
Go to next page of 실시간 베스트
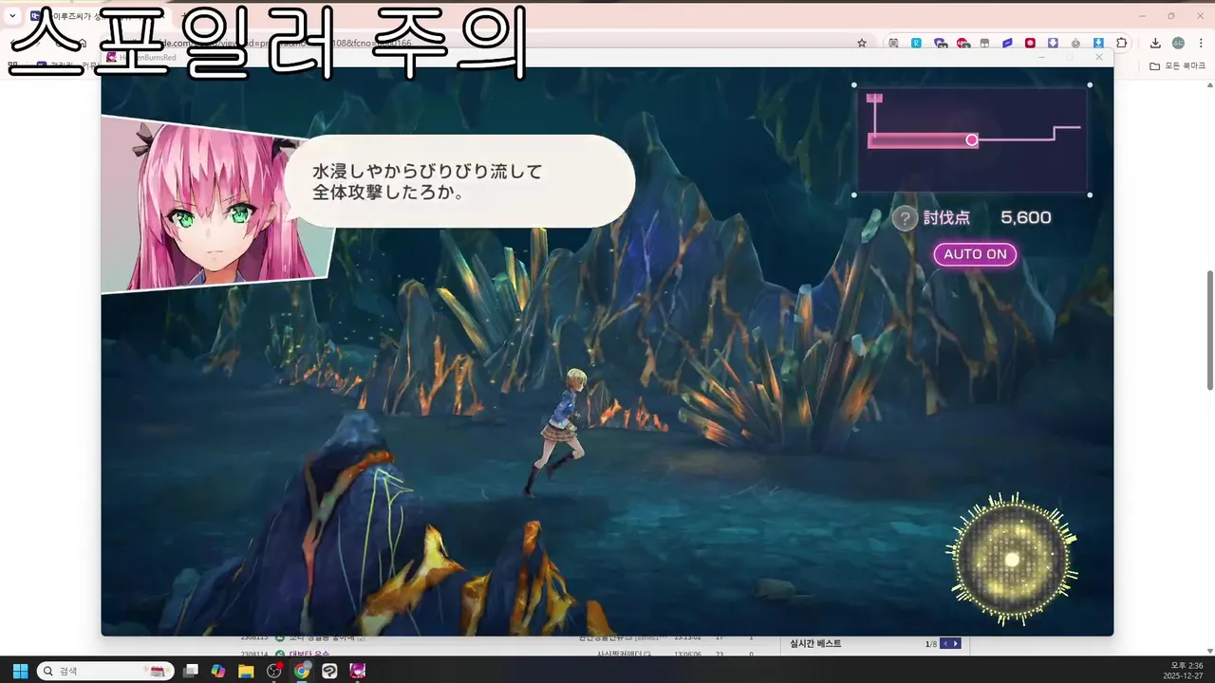pos(956,644)
